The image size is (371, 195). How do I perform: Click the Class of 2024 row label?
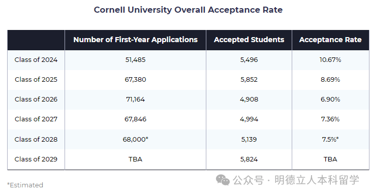[36, 60]
